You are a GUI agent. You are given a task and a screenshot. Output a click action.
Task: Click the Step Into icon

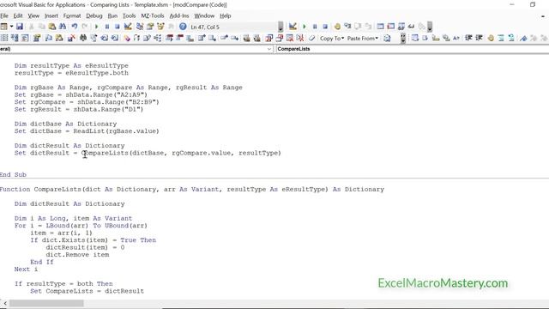[x=347, y=27]
